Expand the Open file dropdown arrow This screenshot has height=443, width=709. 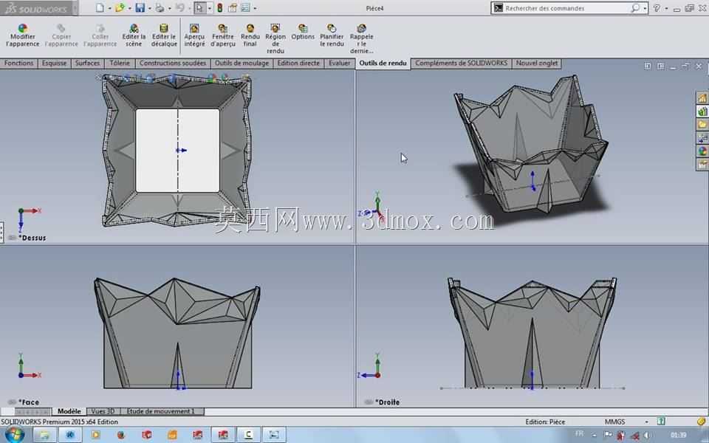coord(129,8)
